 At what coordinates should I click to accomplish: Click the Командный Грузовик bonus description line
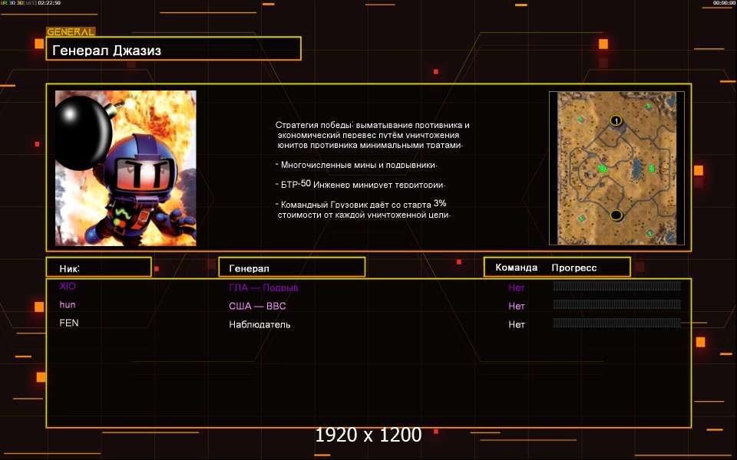tap(363, 209)
